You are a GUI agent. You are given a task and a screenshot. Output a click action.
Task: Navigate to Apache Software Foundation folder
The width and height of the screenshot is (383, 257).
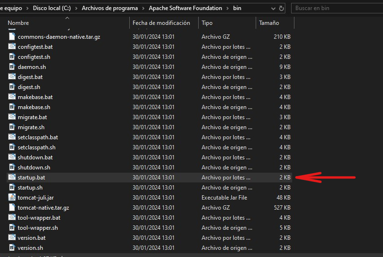[185, 8]
